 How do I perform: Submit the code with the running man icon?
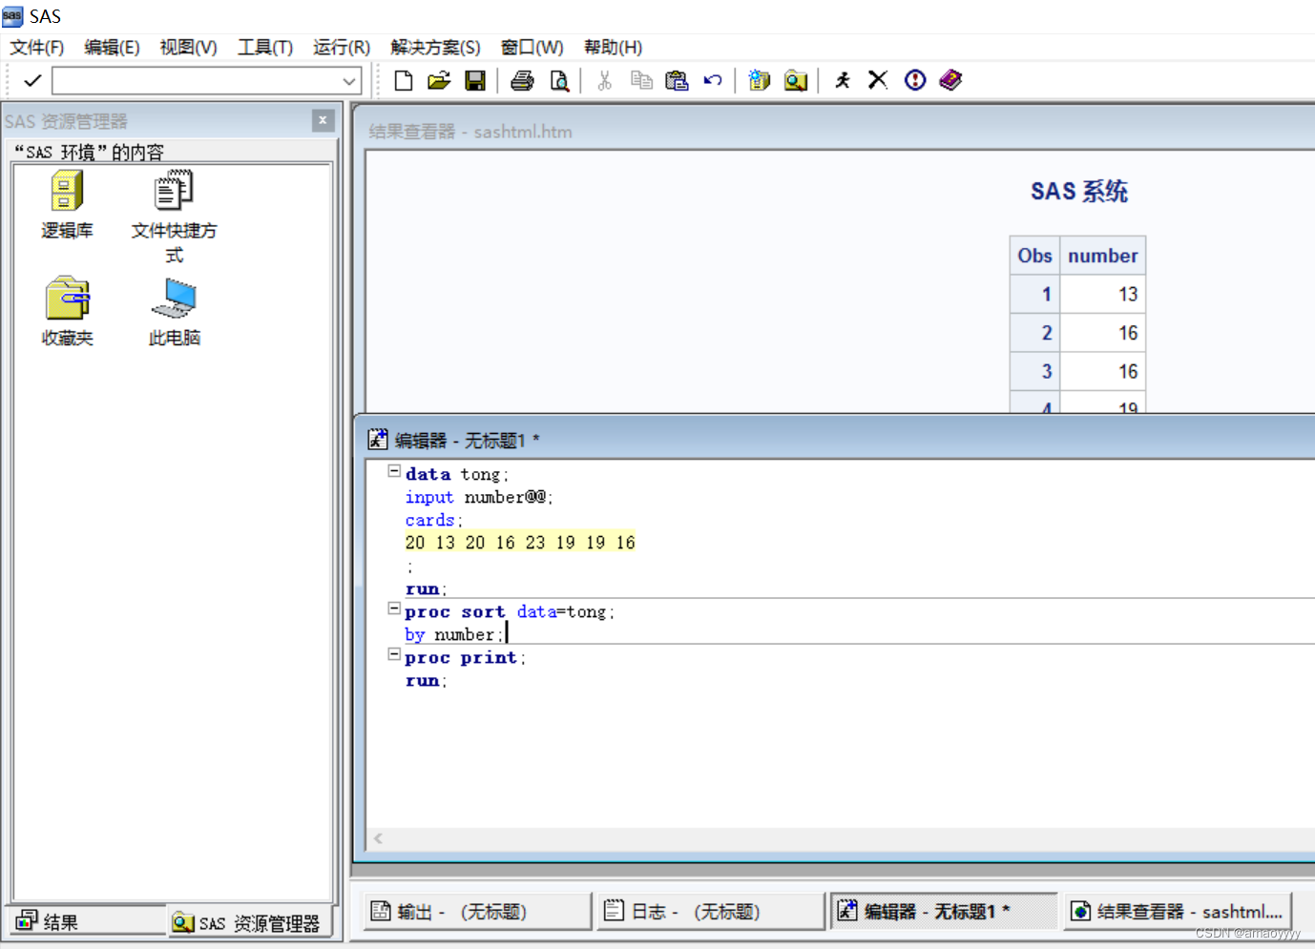pyautogui.click(x=842, y=81)
